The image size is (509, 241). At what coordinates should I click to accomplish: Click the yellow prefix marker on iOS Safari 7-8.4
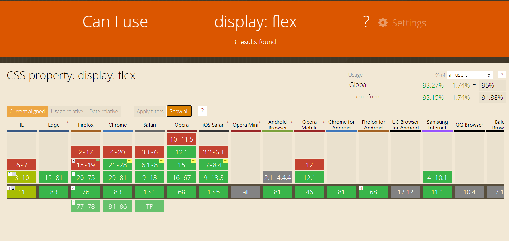(225, 161)
